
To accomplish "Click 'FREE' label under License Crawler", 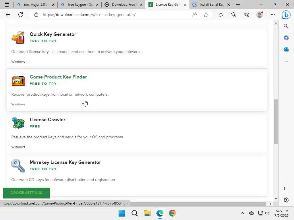I will point(35,126).
